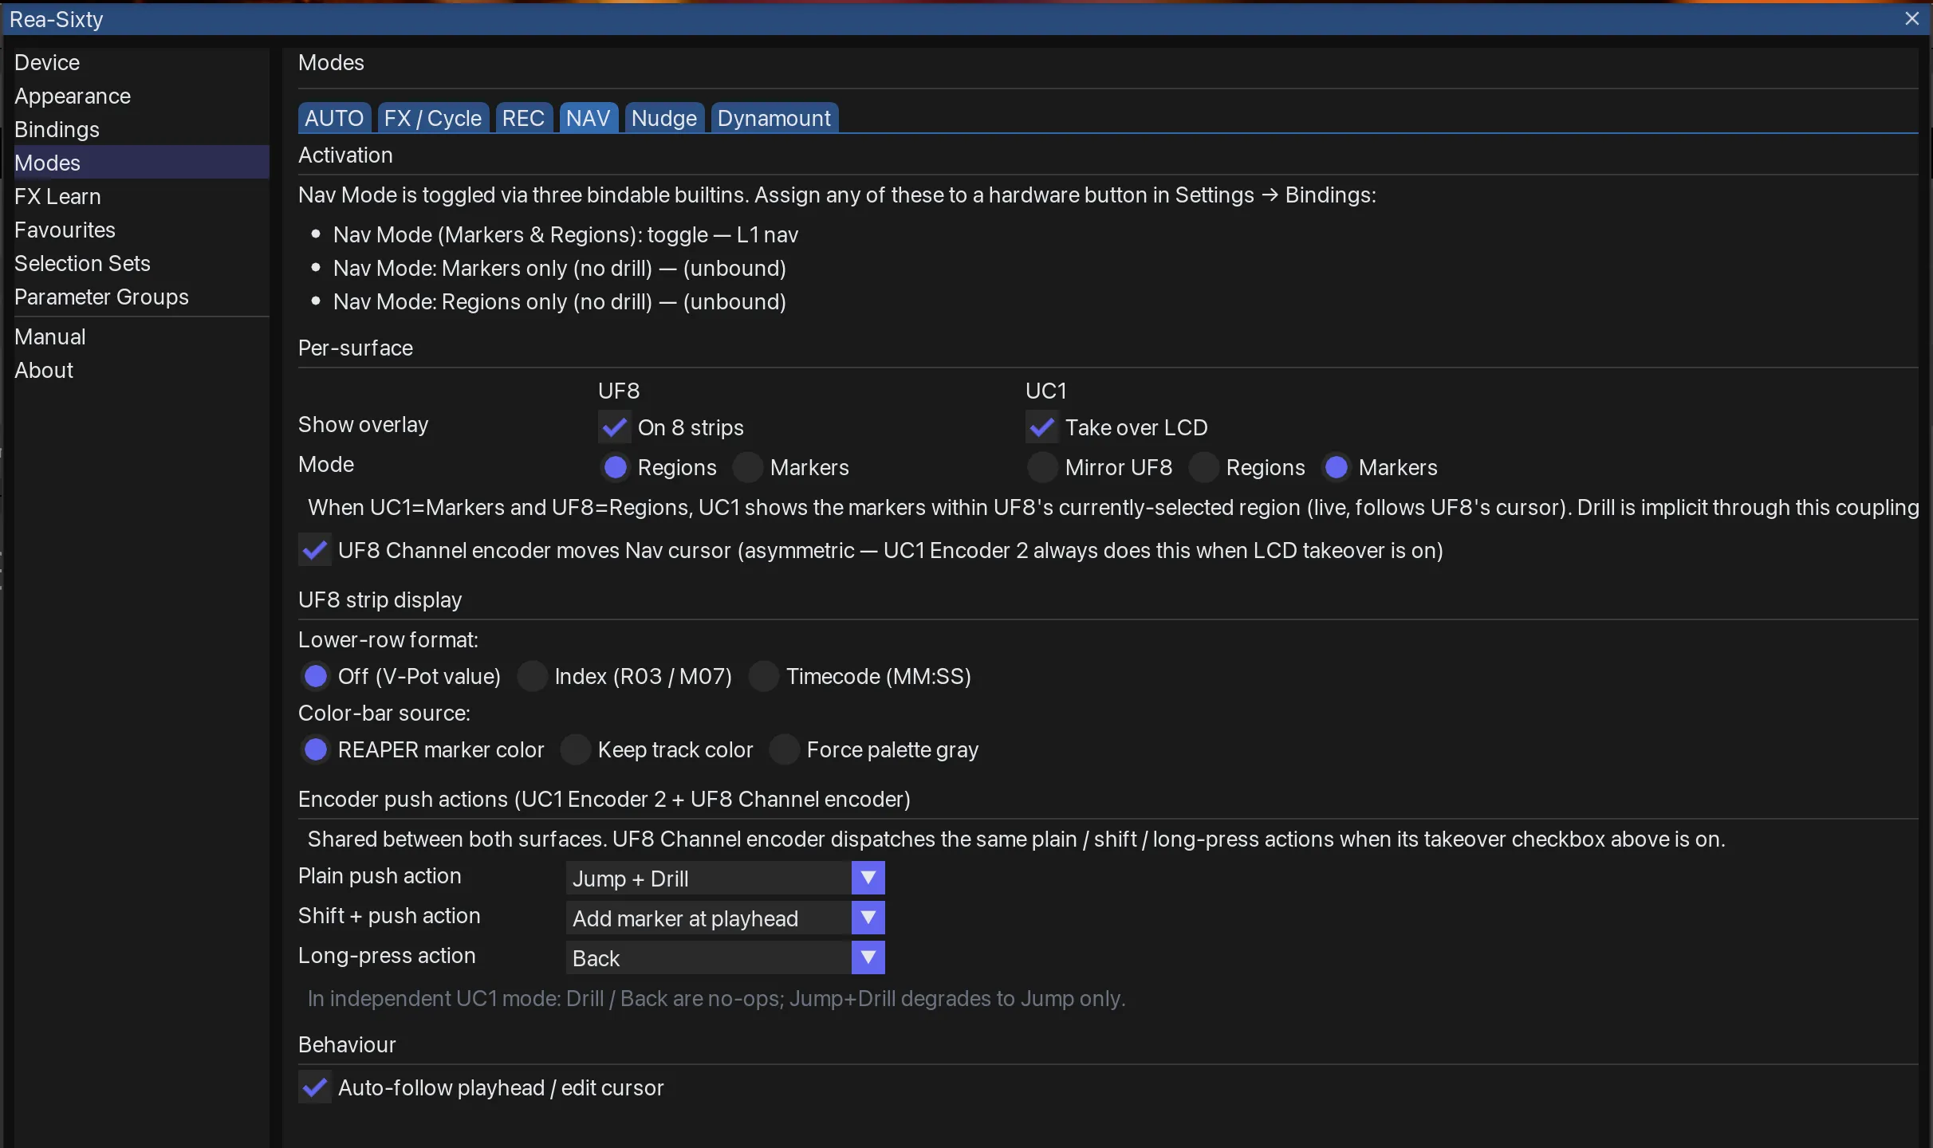The height and width of the screenshot is (1148, 1933).
Task: Switch to the FX / Cycle tab
Action: click(433, 118)
